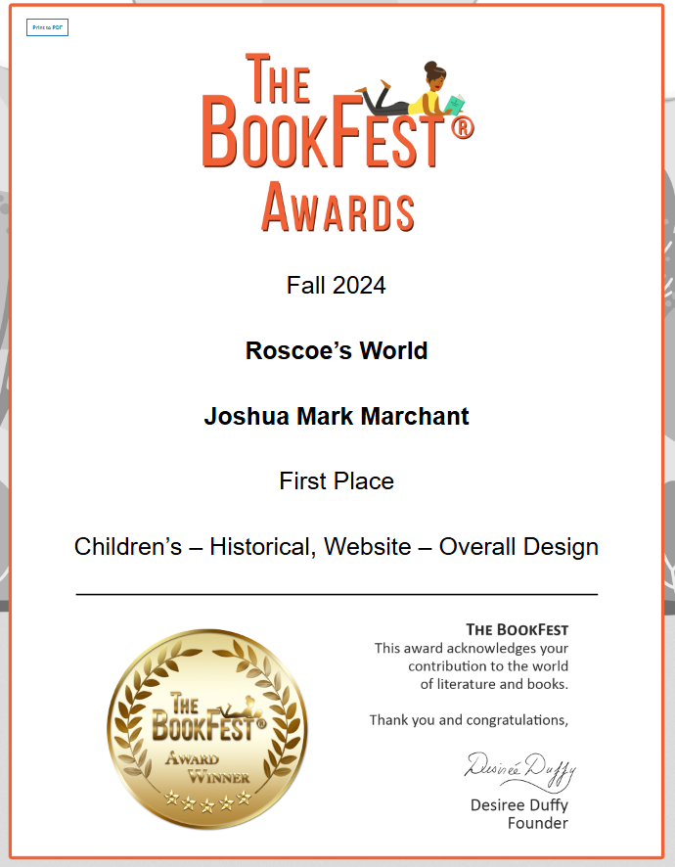Image resolution: width=675 pixels, height=867 pixels.
Task: Click the "Founder" title text
Action: click(x=538, y=823)
